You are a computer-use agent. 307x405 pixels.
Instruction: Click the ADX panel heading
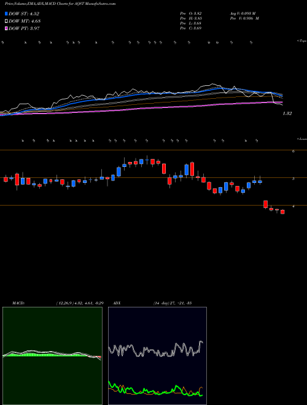click(x=117, y=303)
